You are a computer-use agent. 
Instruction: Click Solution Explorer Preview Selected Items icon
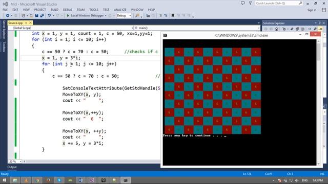tap(320, 29)
